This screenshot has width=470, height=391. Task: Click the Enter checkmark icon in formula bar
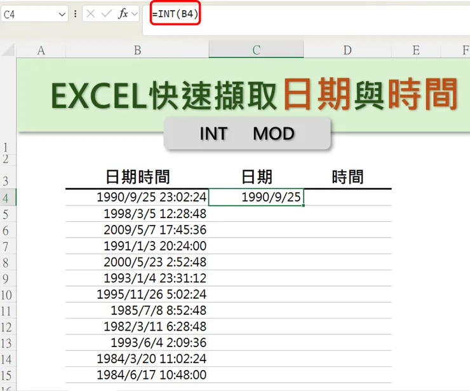point(107,13)
